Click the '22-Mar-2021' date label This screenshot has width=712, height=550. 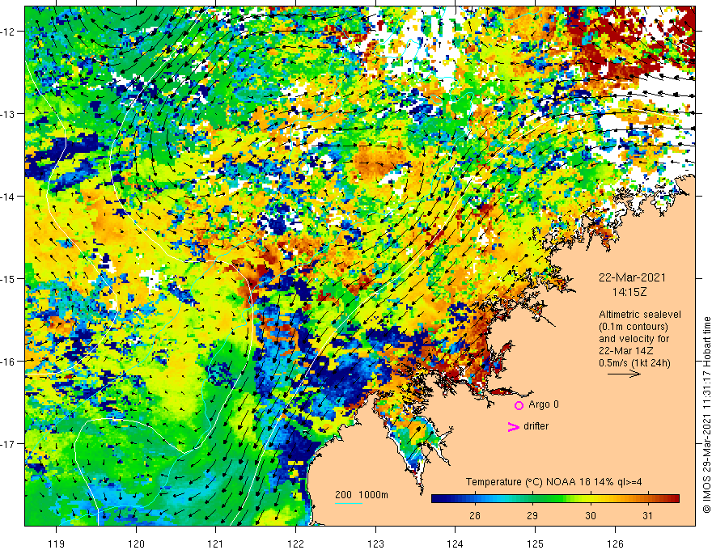(632, 277)
